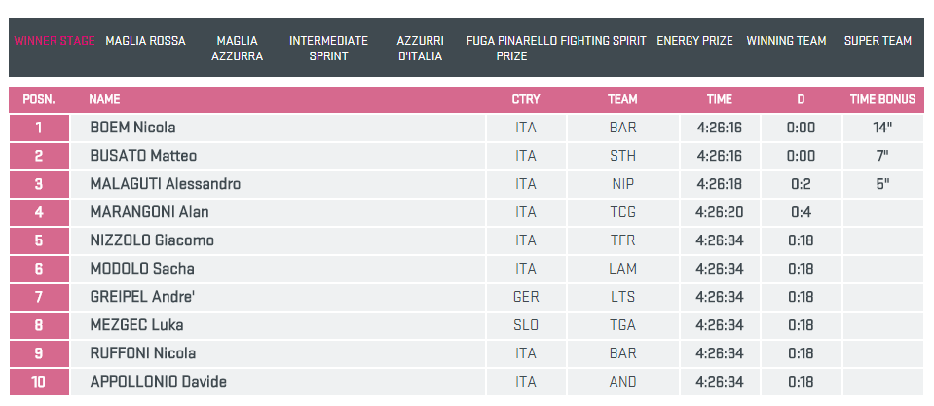Open the Intermediate Sprint tab

coord(328,49)
